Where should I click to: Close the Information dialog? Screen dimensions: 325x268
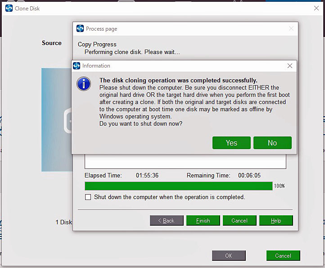(x=290, y=66)
